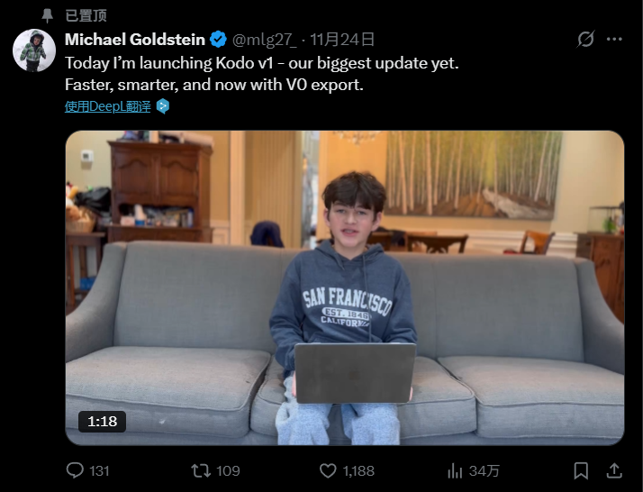Click the 1,188 likes count
This screenshot has height=492, width=643.
pos(358,470)
